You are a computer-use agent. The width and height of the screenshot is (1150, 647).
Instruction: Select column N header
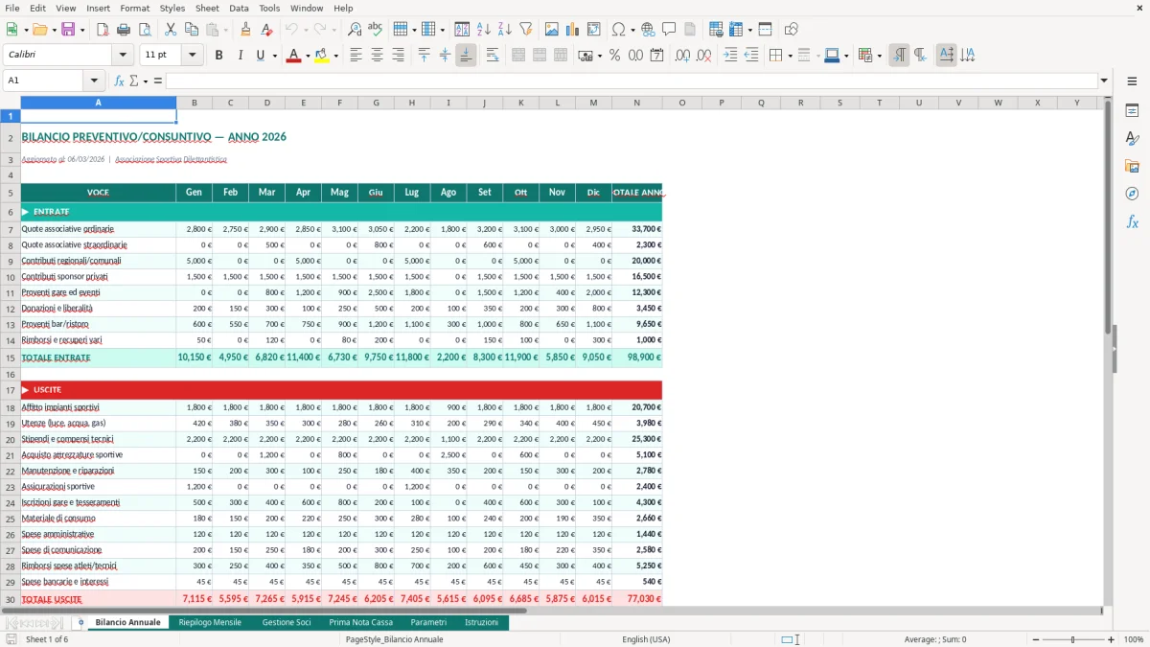[x=637, y=103]
